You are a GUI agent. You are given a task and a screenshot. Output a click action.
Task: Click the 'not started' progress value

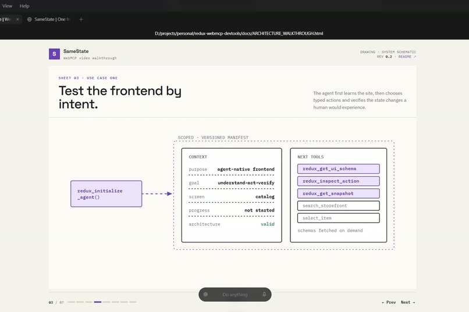(x=260, y=210)
